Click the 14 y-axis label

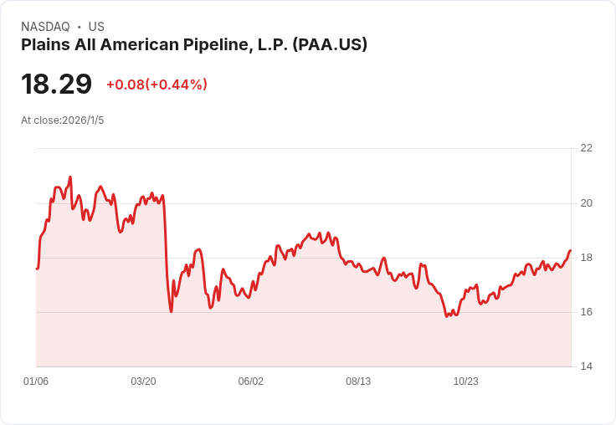click(x=586, y=366)
